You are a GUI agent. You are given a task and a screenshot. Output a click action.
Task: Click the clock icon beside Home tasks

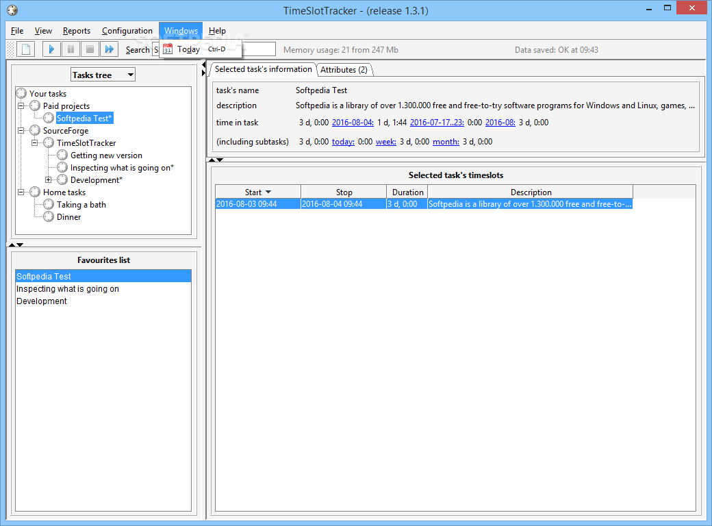pos(35,192)
